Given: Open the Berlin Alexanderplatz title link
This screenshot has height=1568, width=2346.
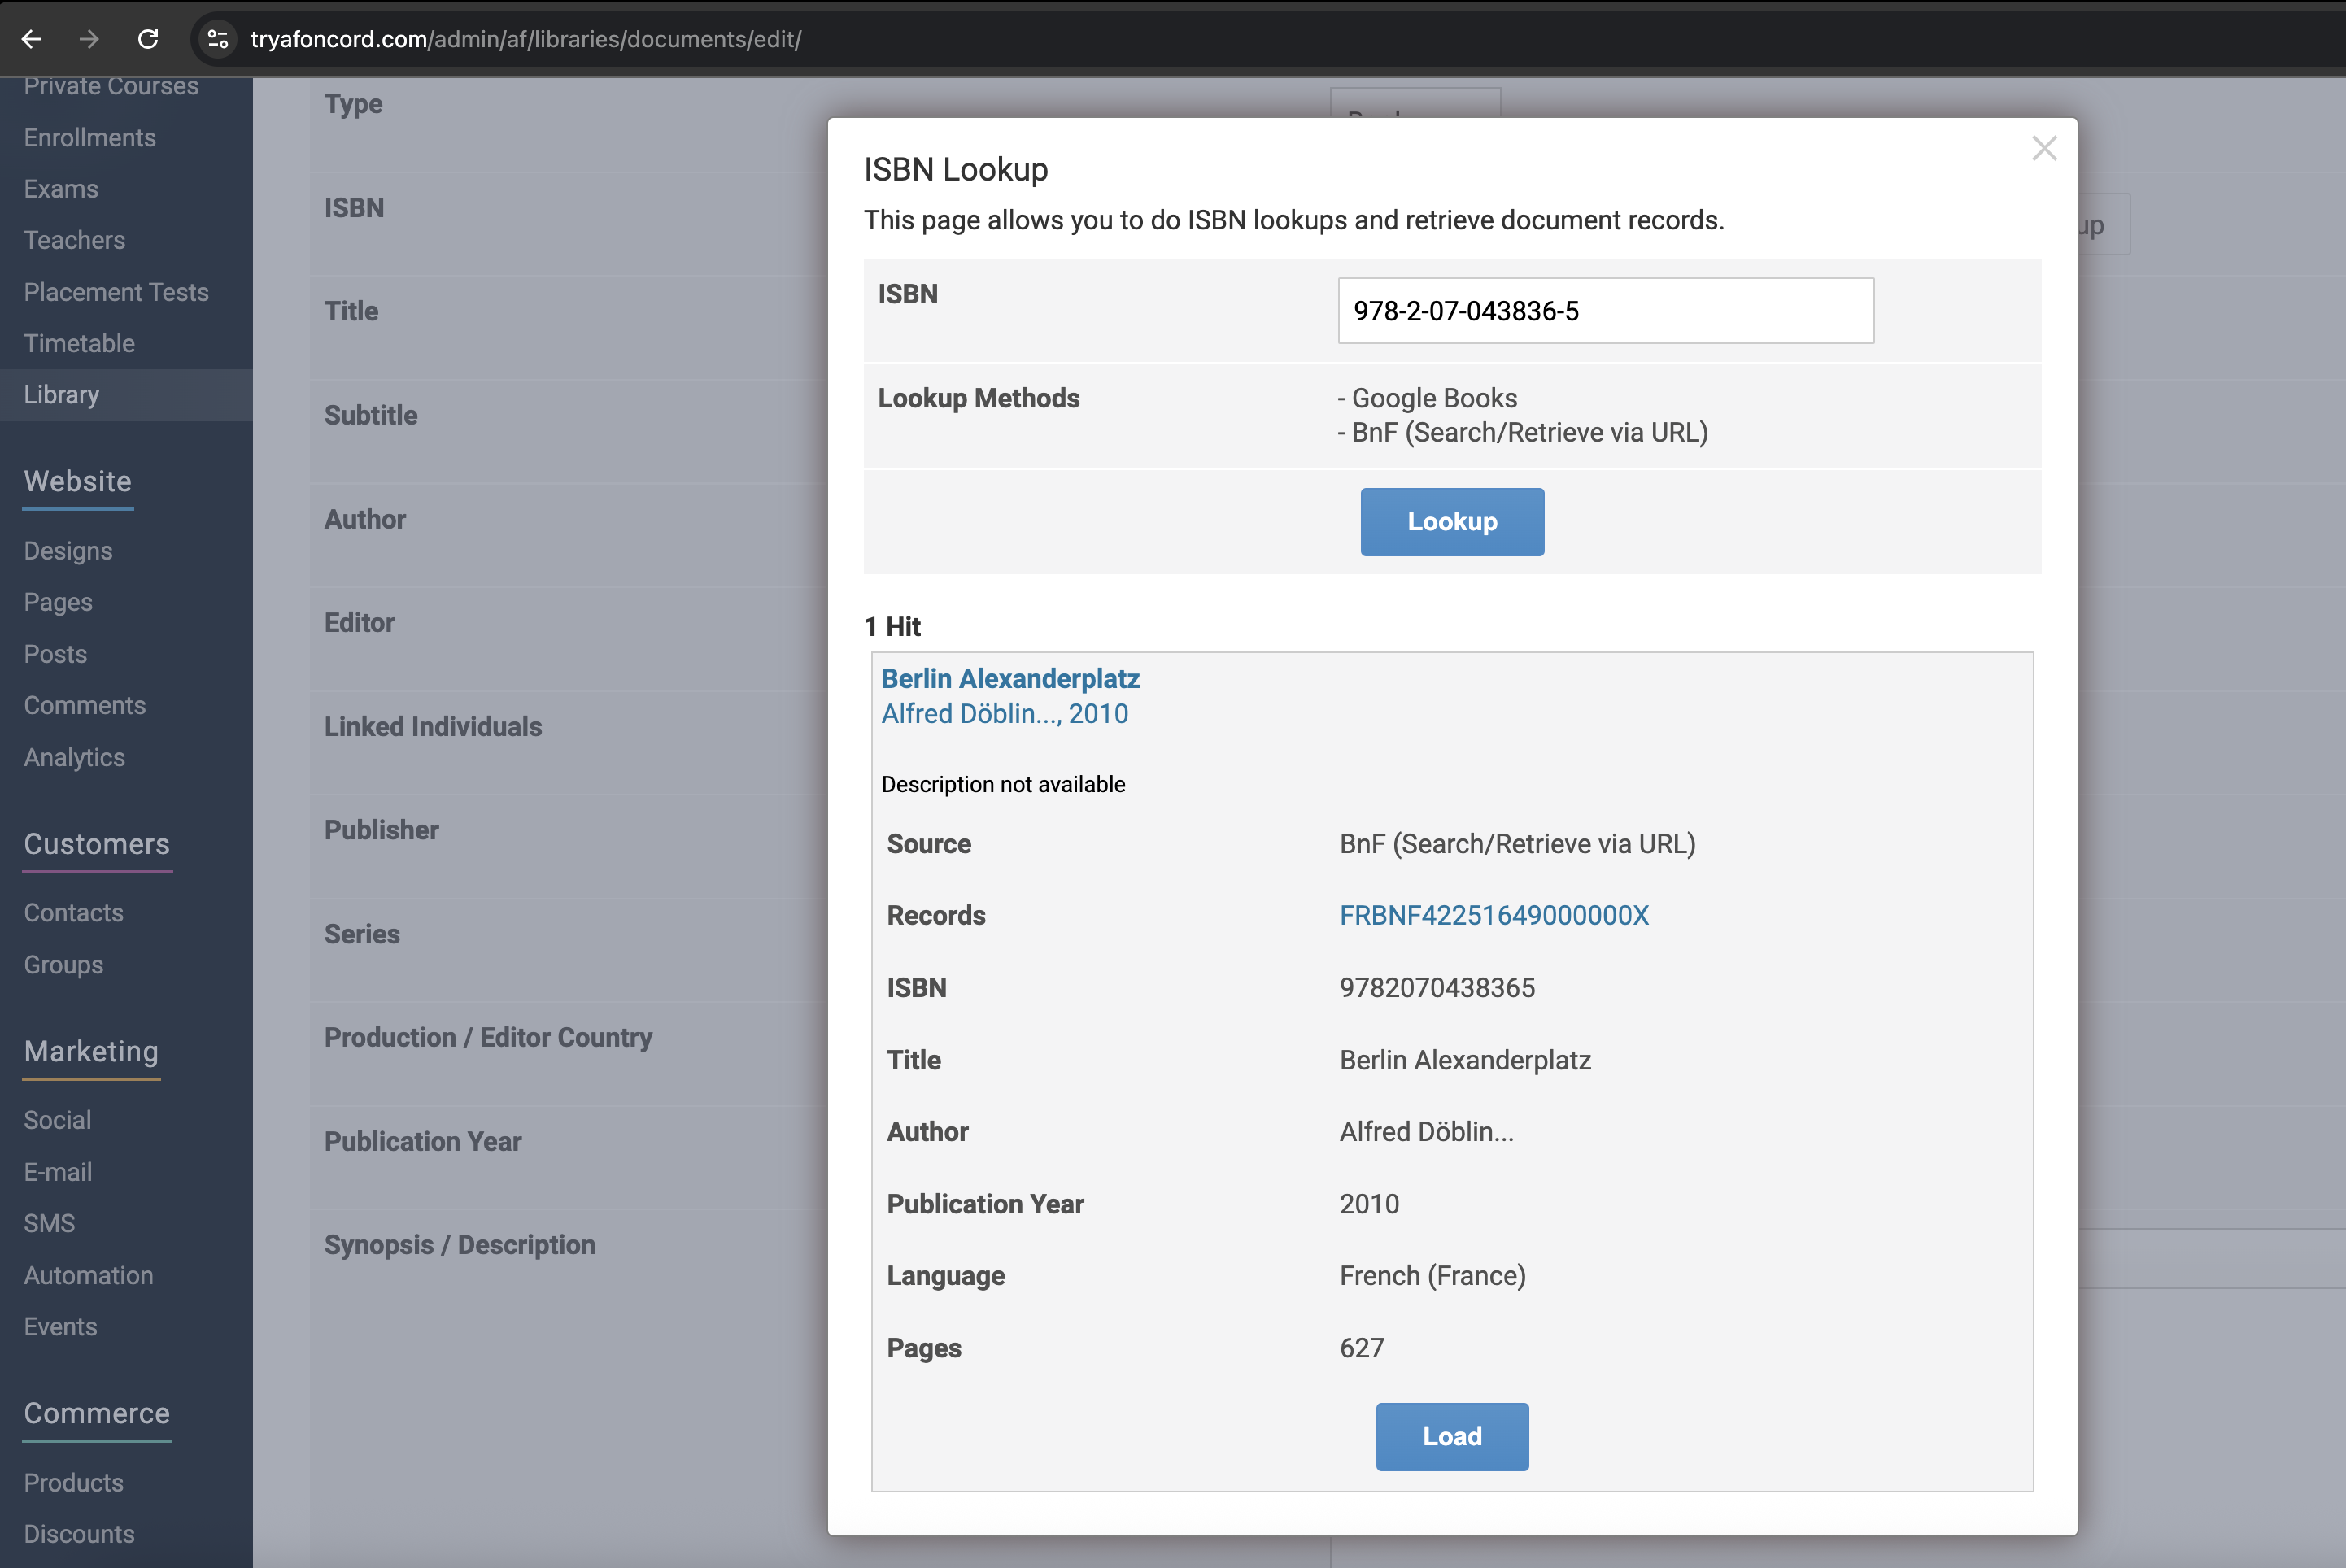Looking at the screenshot, I should [1009, 678].
